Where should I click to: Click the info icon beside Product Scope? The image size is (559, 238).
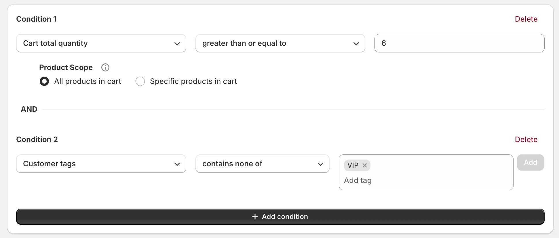point(105,67)
